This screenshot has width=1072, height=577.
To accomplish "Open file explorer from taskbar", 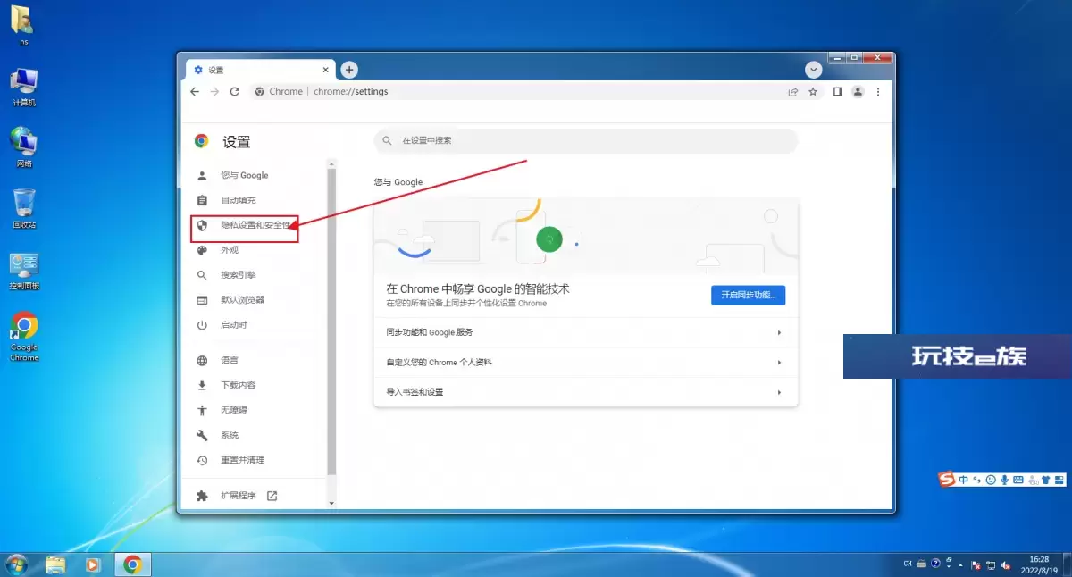I will pyautogui.click(x=55, y=564).
